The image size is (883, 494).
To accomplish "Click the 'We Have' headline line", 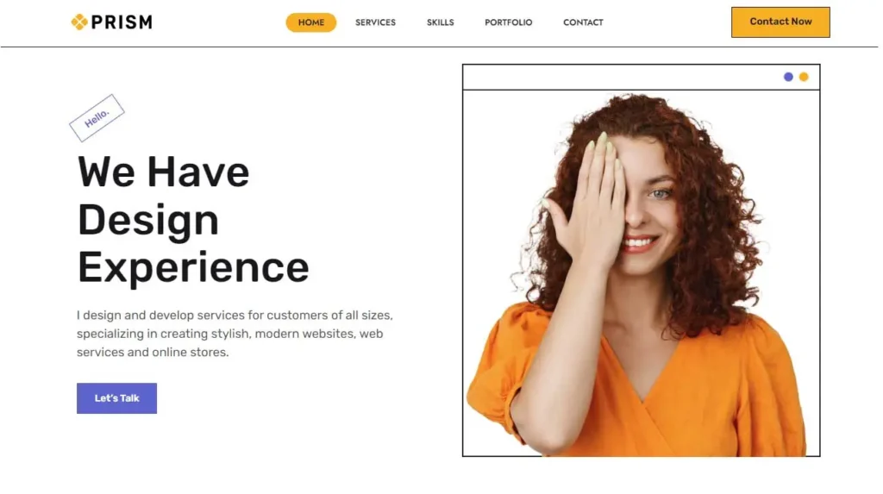I will point(163,172).
